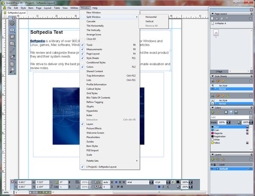Select the Picture Content tool
255x196 pixels.
click(12, 37)
